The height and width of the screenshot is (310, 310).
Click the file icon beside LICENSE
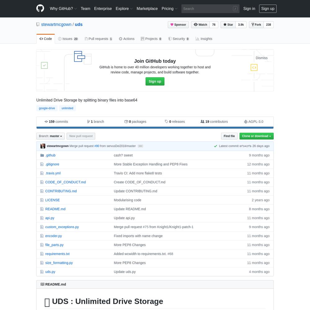point(42,200)
